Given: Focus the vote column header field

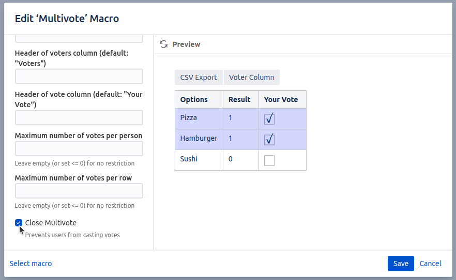Looking at the screenshot, I should [x=79, y=118].
